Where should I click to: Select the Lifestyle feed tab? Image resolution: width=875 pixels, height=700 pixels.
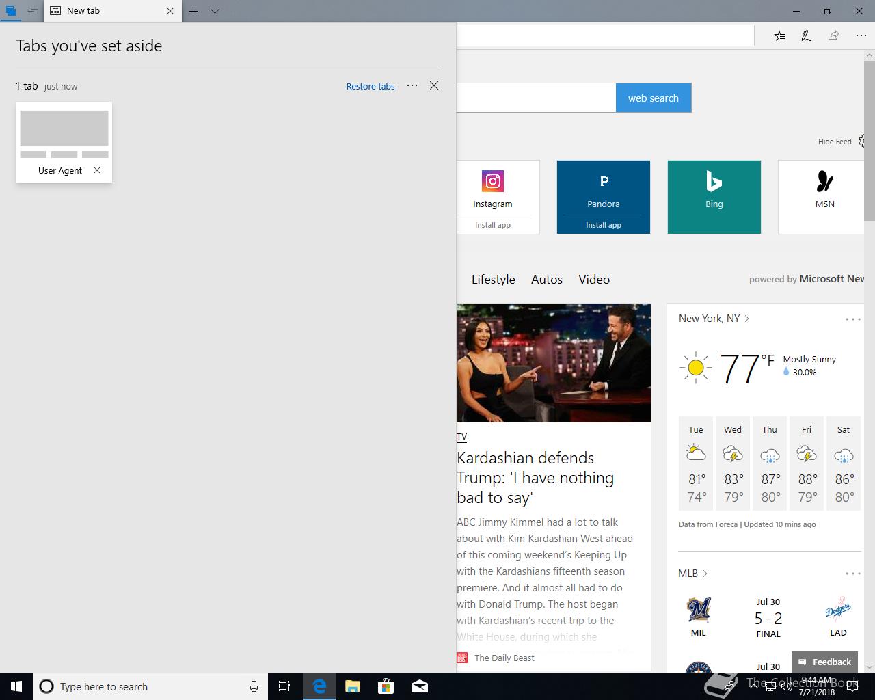494,279
